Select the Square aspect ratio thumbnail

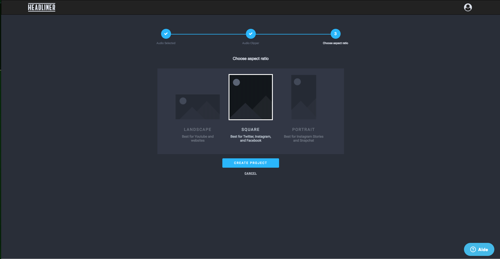point(251,97)
